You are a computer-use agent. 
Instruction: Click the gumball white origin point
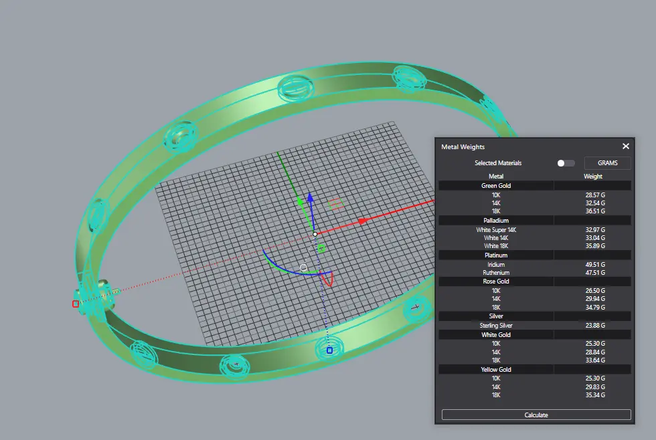315,234
